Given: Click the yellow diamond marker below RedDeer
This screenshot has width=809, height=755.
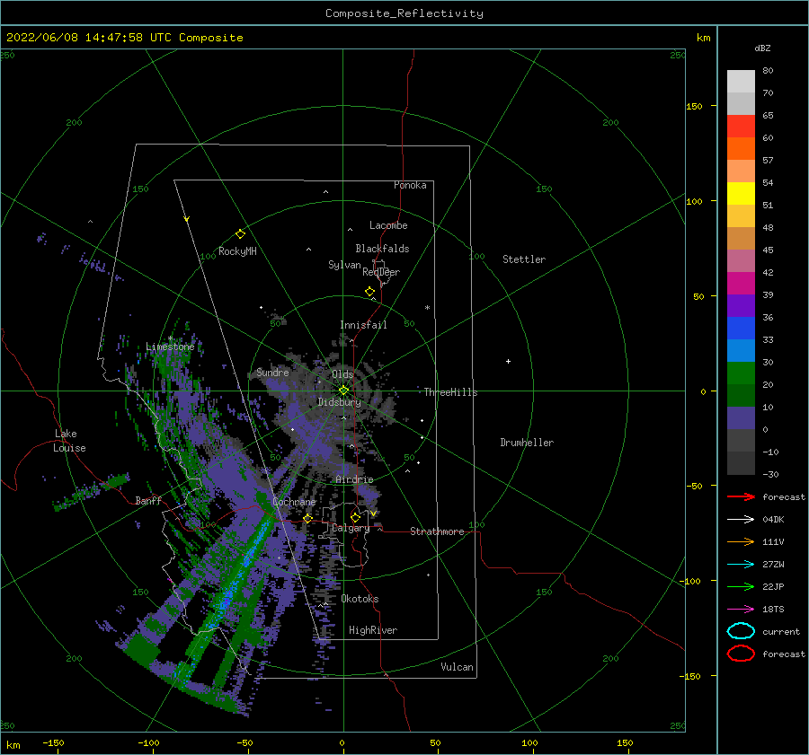Looking at the screenshot, I should (x=369, y=292).
